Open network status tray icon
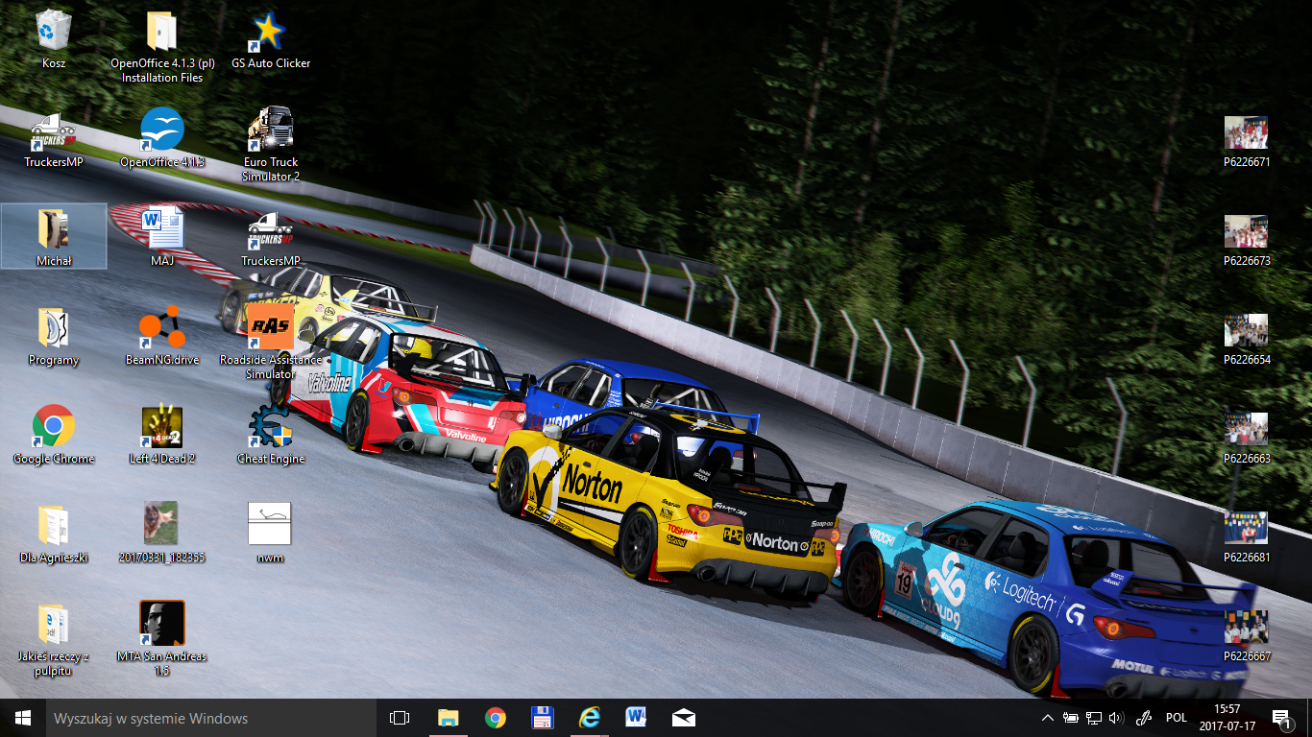The image size is (1312, 737). click(1093, 718)
